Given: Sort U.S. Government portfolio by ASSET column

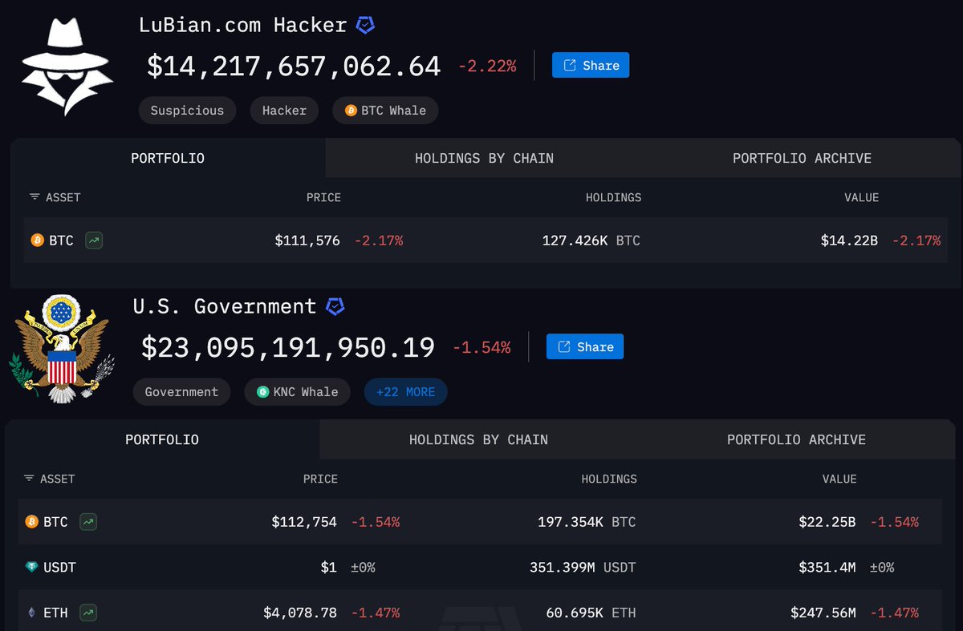Looking at the screenshot, I should (x=49, y=479).
